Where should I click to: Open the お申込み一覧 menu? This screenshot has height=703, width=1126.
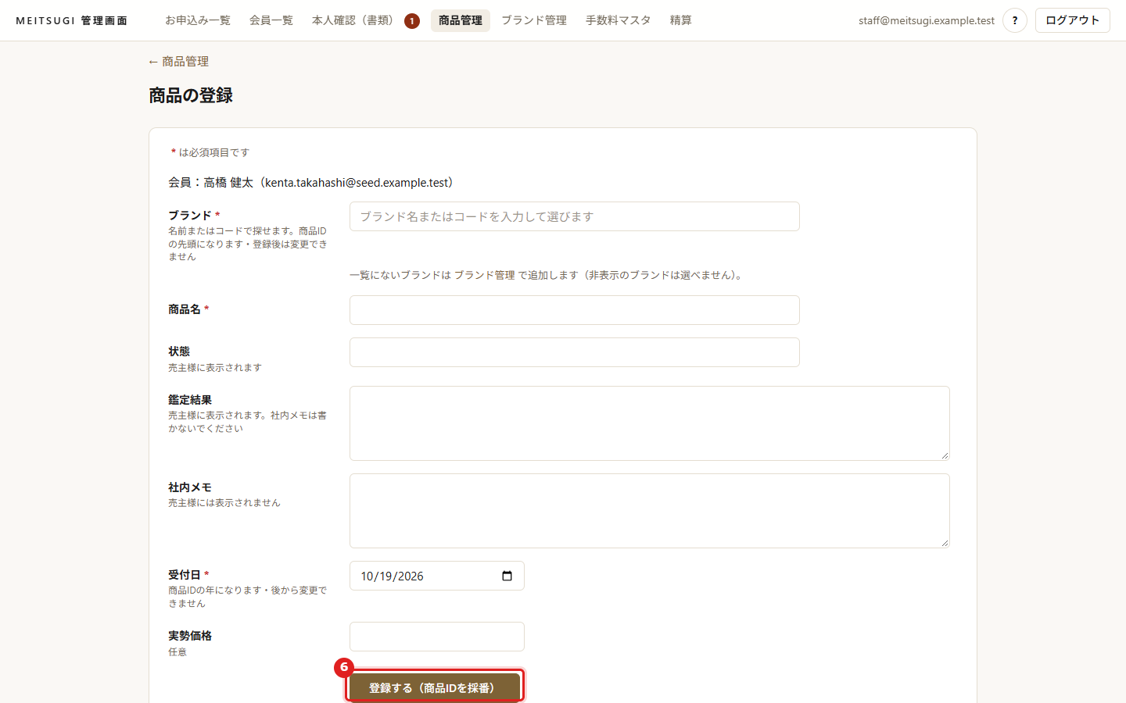click(198, 20)
